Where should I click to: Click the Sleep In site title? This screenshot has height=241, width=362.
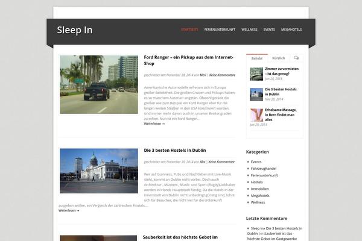point(75,30)
